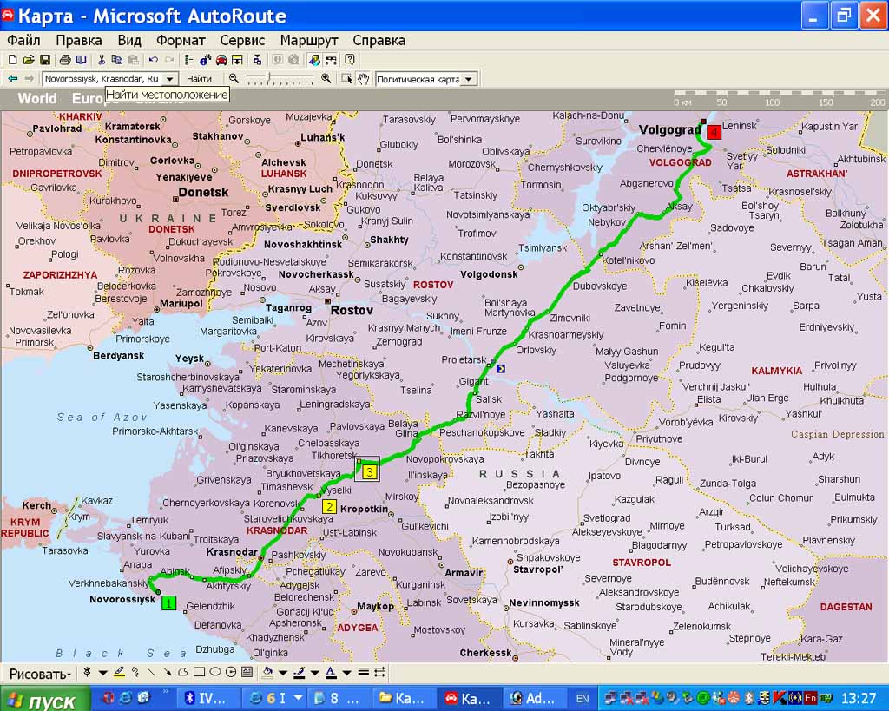
Task: Click the Print icon in toolbar
Action: pyautogui.click(x=64, y=60)
